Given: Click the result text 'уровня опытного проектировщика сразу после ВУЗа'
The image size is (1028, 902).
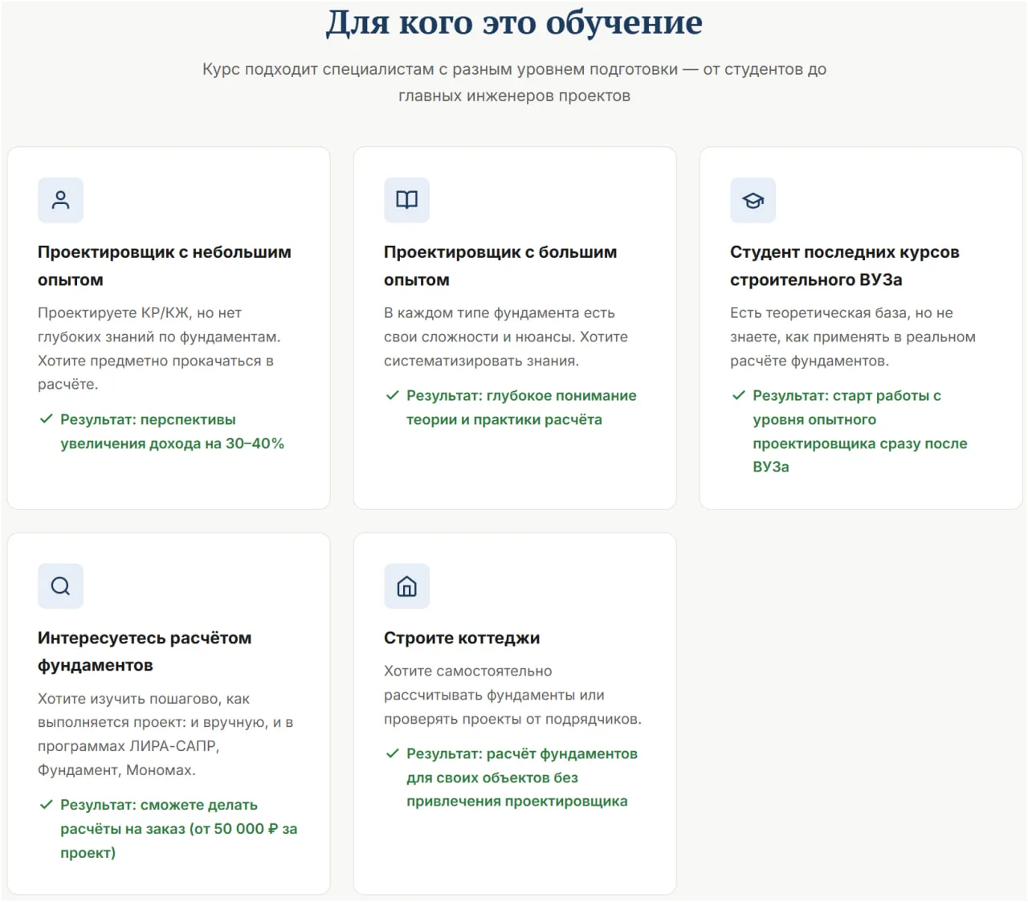Looking at the screenshot, I should point(860,443).
